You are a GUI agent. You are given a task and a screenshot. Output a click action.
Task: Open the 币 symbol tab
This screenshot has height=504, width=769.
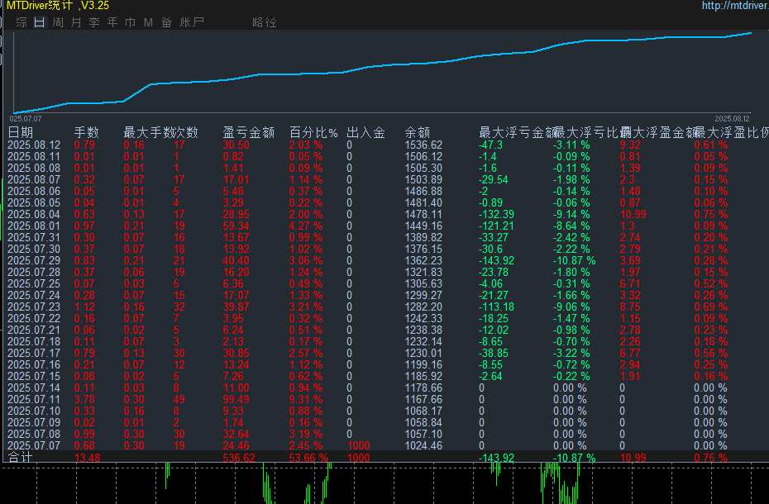[x=131, y=22]
